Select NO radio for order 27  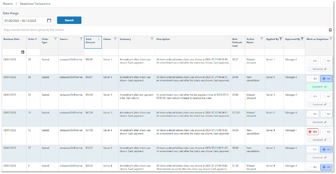[x=326, y=149]
